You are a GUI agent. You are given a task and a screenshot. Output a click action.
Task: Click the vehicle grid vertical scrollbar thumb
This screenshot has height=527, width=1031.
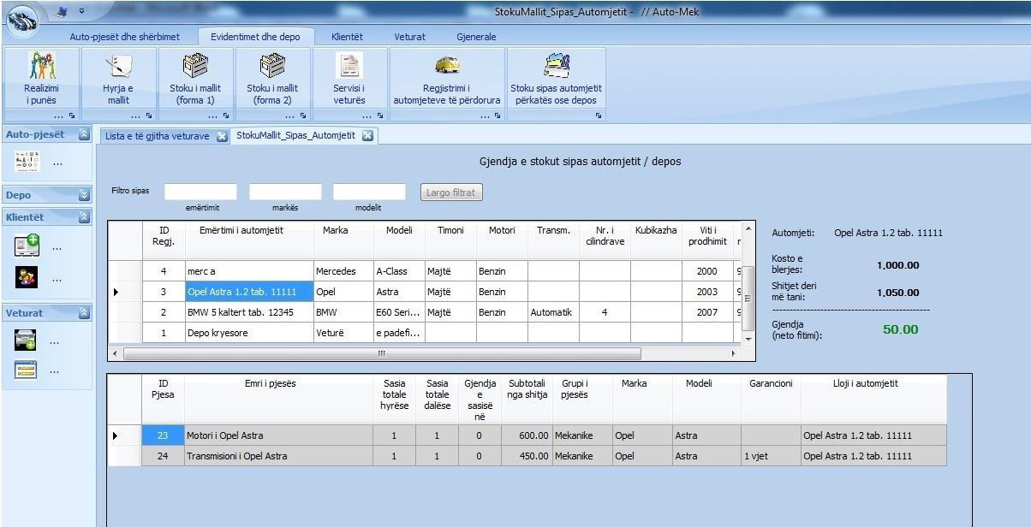[747, 299]
